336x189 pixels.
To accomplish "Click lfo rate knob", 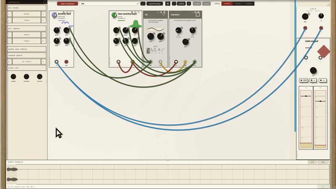I will click(x=151, y=37).
